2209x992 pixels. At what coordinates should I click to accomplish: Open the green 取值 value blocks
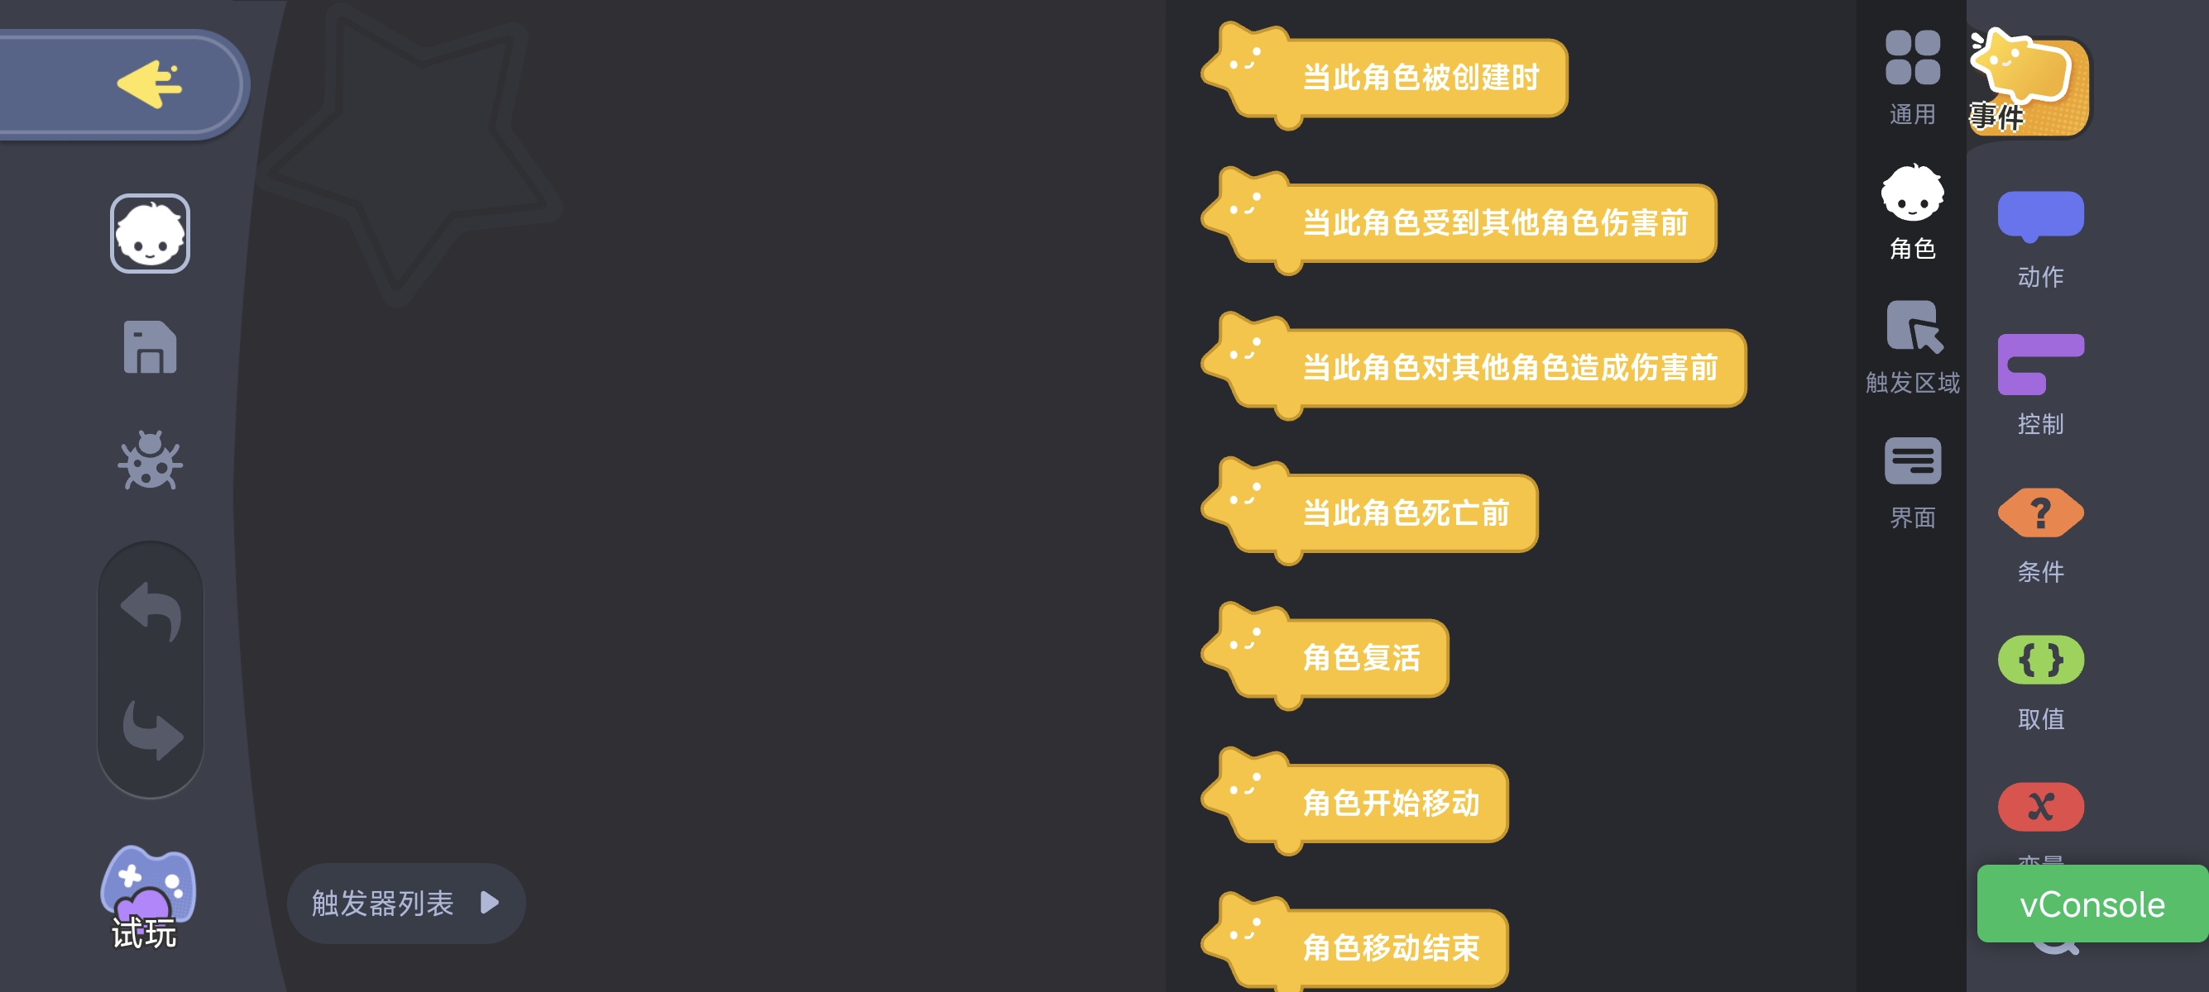click(x=2040, y=682)
